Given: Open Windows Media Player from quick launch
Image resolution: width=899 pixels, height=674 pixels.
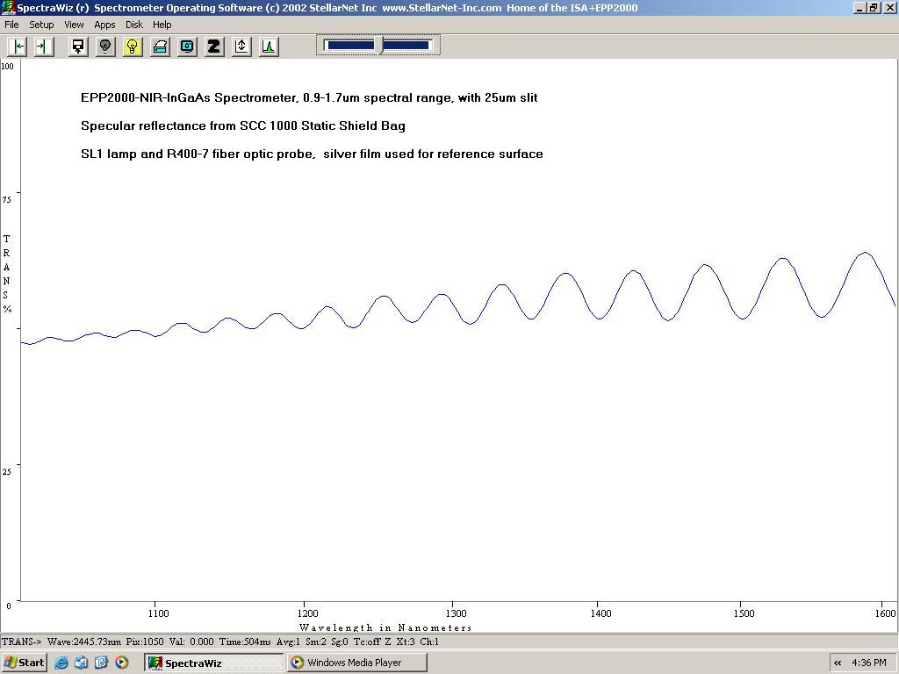Looking at the screenshot, I should (x=121, y=663).
